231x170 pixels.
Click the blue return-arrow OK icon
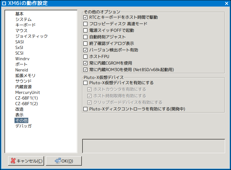[x=58, y=161]
